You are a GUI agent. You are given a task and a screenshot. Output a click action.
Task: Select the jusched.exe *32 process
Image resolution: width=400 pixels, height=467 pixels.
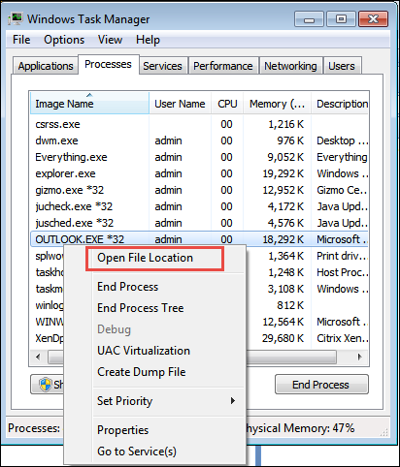[199, 223]
